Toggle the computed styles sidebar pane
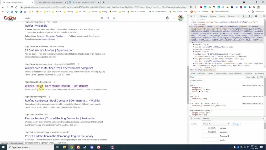The height and width of the screenshot is (150, 266). (261, 77)
